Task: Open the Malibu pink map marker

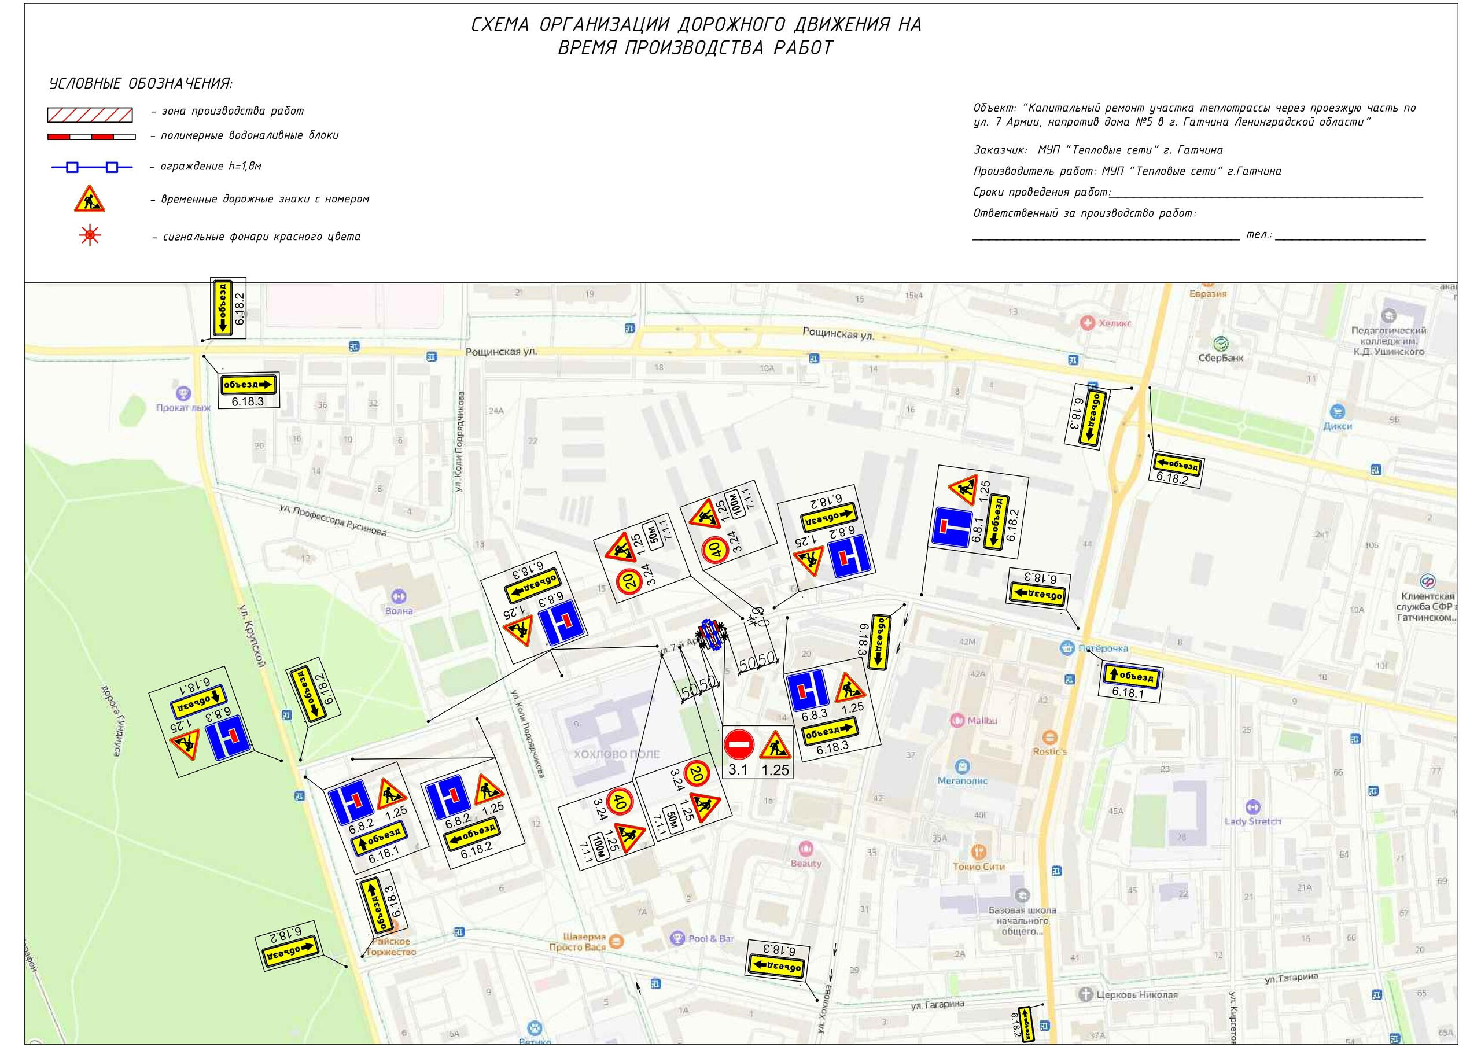Action: point(958,720)
